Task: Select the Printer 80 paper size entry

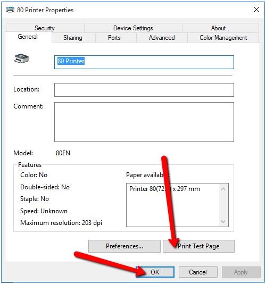Action: tap(164, 189)
